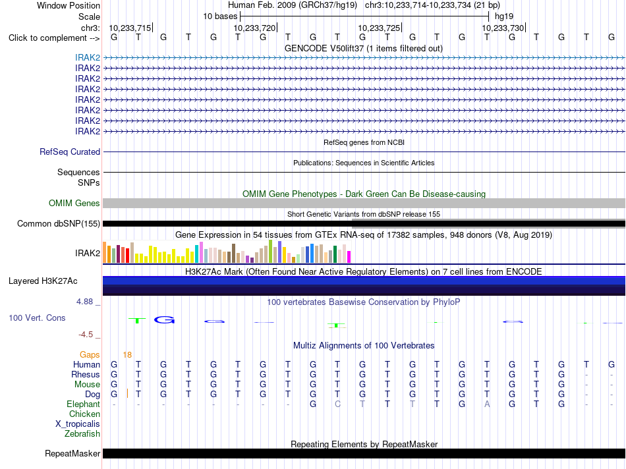626x469 pixels.
Task: Click the 10,233,725 position marker
Action: point(379,28)
